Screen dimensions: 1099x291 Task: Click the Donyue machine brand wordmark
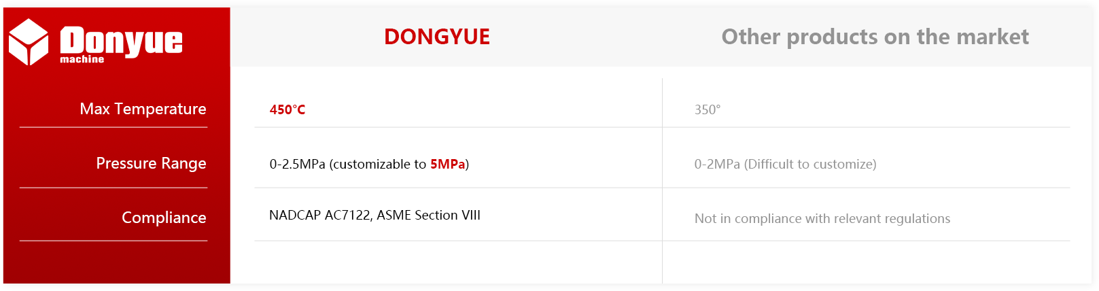pyautogui.click(x=121, y=44)
